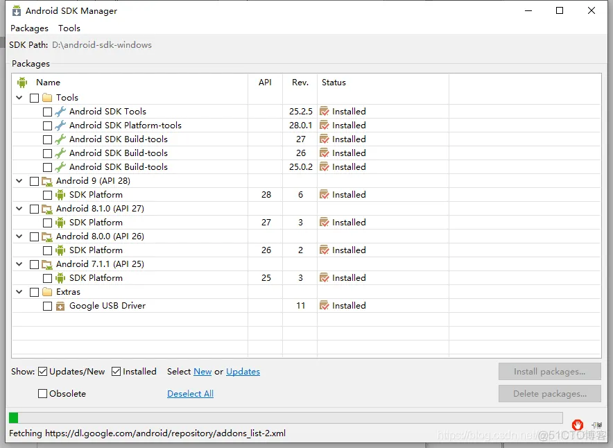Tick the Android 9 (API 28) group checkbox
The image size is (613, 448).
(35, 181)
